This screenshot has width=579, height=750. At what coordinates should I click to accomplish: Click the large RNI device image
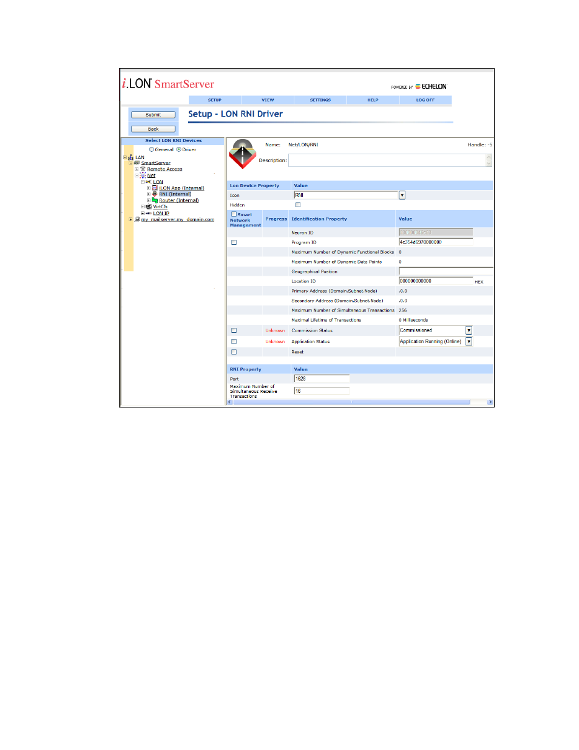tap(242, 154)
